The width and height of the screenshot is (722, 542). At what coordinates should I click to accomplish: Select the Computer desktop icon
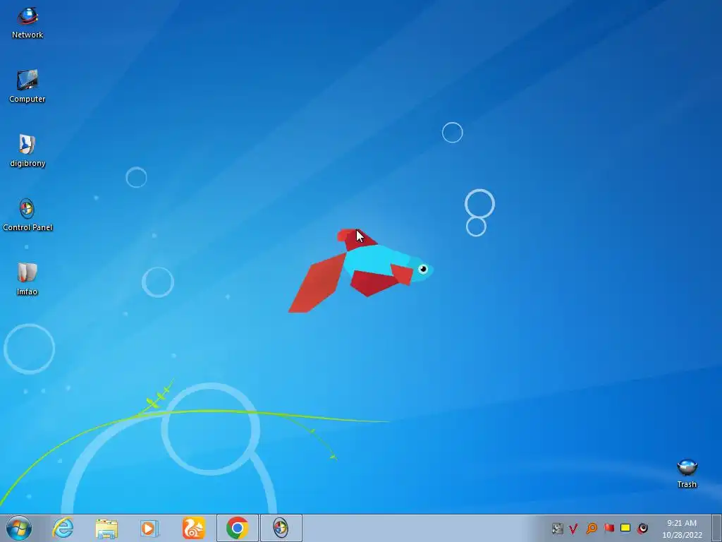point(27,86)
